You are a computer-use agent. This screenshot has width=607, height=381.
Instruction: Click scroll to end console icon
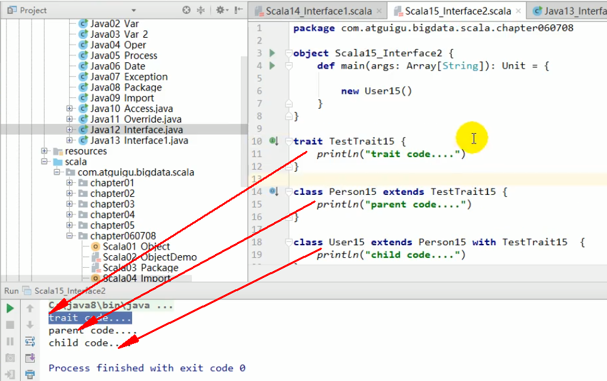pyautogui.click(x=30, y=358)
